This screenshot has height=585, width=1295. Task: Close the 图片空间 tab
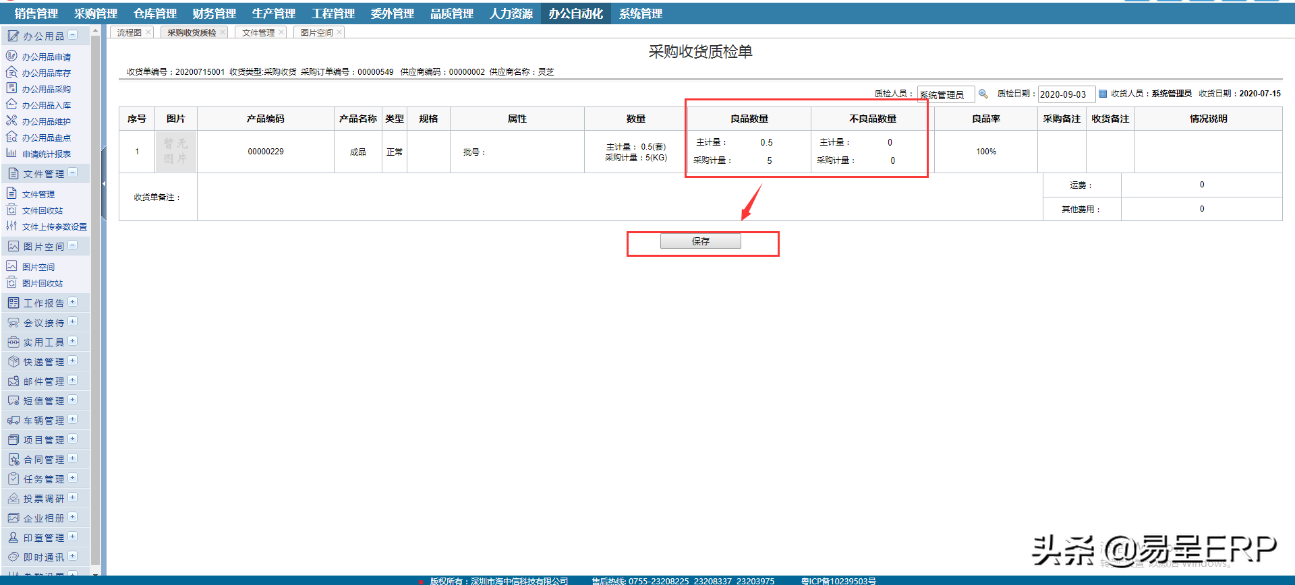tap(339, 32)
